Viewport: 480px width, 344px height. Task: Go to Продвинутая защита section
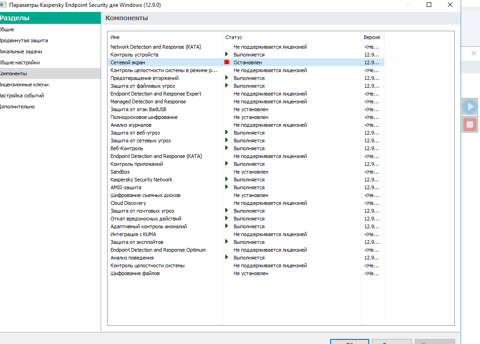[x=24, y=40]
